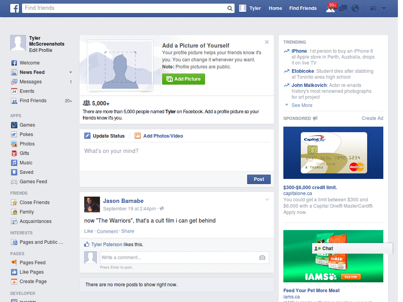Open the Etobicoke trending topic
Image resolution: width=403 pixels, height=302 pixels.
click(x=303, y=71)
